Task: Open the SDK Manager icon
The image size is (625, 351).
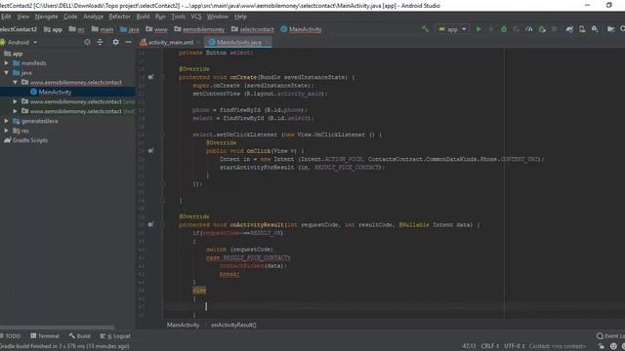Action: pos(595,29)
